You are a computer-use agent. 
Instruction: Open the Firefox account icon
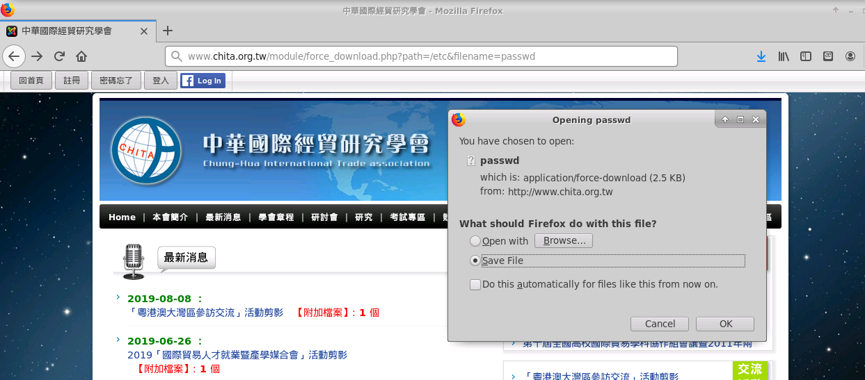pyautogui.click(x=850, y=56)
